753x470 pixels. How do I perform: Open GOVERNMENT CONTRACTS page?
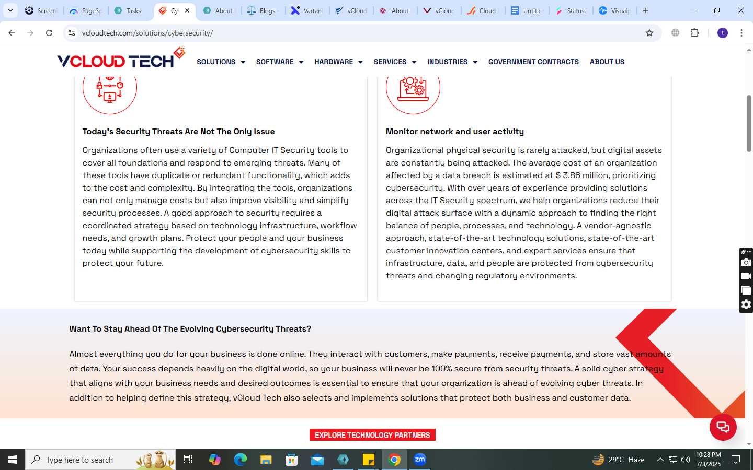533,62
